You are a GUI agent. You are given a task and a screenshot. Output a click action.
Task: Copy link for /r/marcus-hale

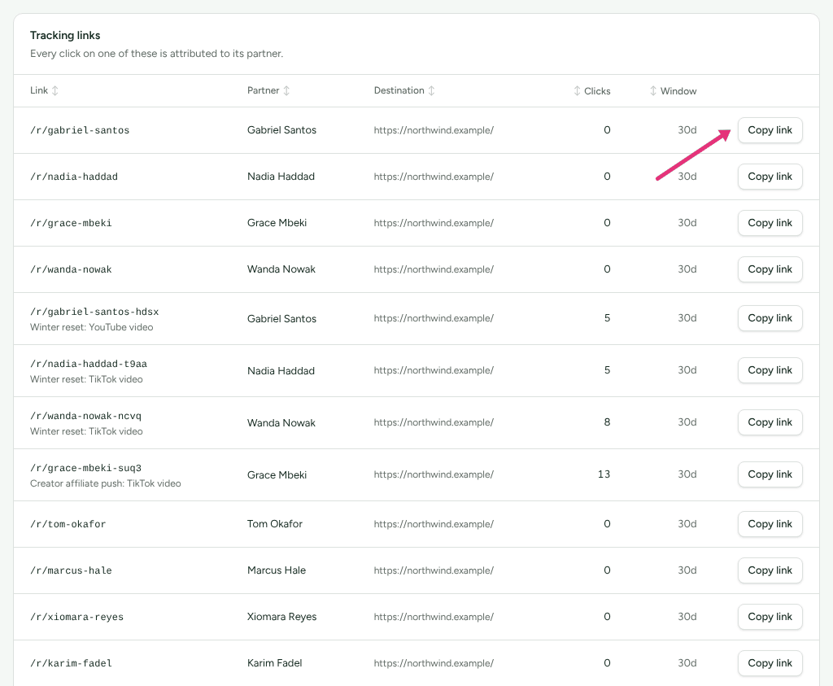[x=770, y=570]
